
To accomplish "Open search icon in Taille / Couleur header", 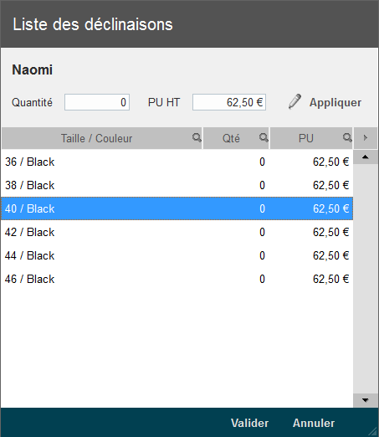I will (x=197, y=137).
